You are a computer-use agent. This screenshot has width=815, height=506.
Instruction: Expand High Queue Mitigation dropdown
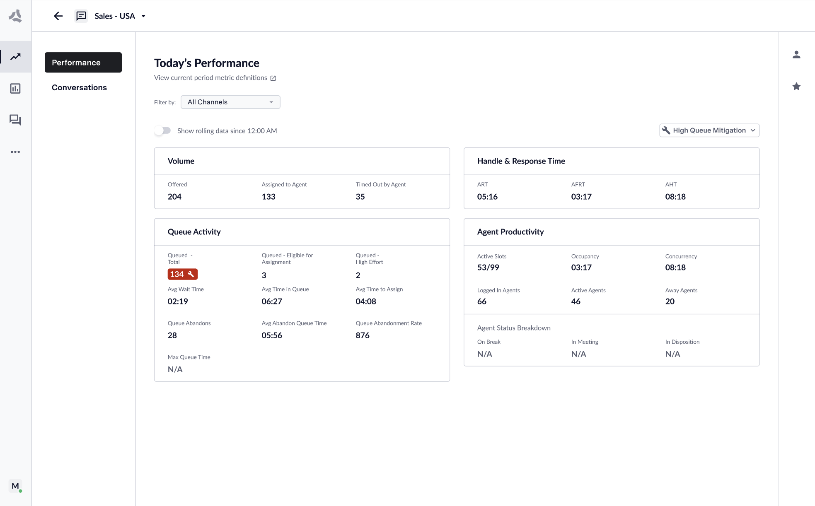tap(709, 130)
